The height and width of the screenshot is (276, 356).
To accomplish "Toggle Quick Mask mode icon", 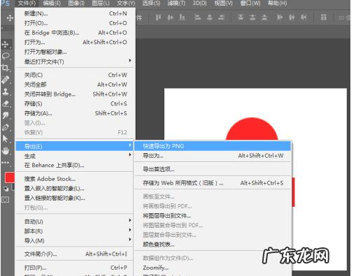I will click(x=6, y=200).
